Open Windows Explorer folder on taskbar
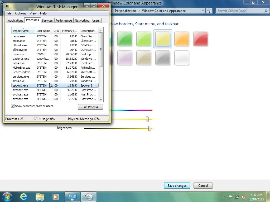 coord(40,197)
